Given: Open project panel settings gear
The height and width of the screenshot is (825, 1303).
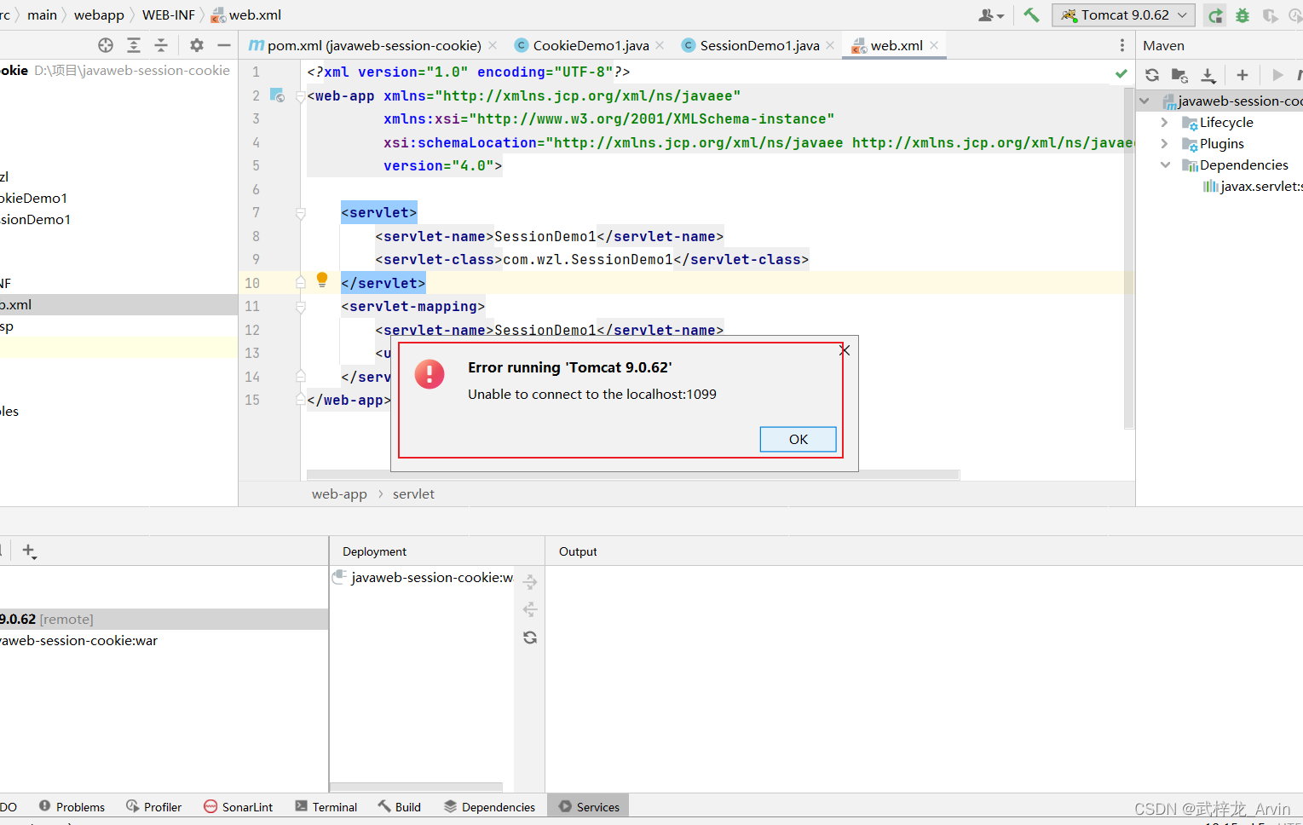Looking at the screenshot, I should 197,45.
